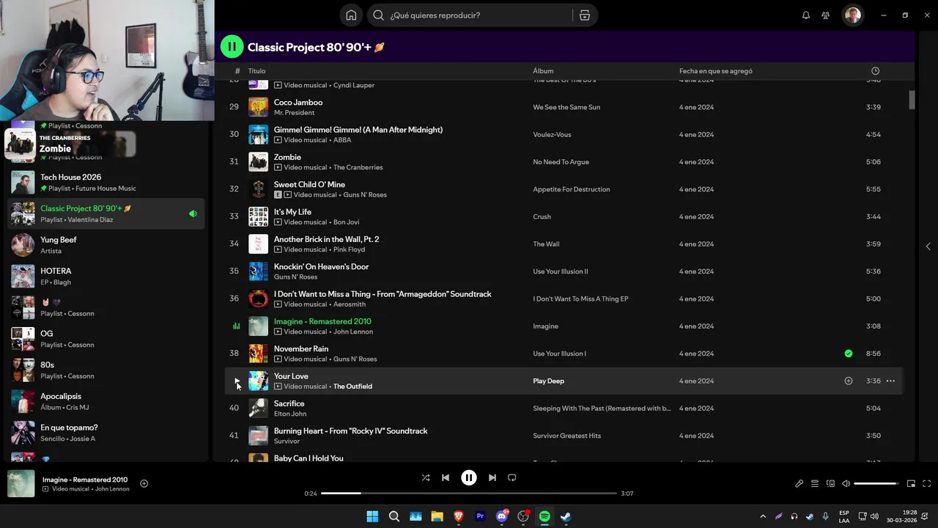
Task: Open the OG playlist in library
Action: (x=106, y=339)
